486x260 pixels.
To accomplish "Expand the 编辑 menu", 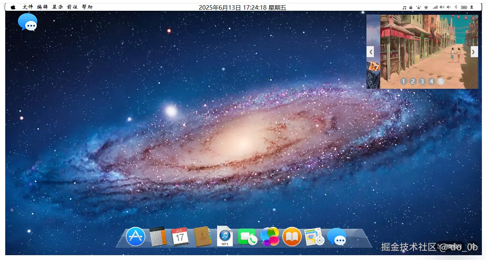I will [x=42, y=7].
